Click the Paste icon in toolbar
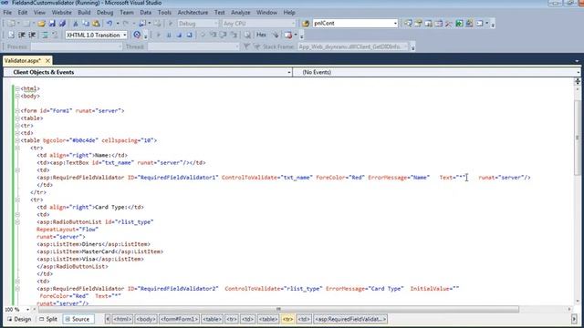Viewport: 584px width, 328px height. (96, 24)
